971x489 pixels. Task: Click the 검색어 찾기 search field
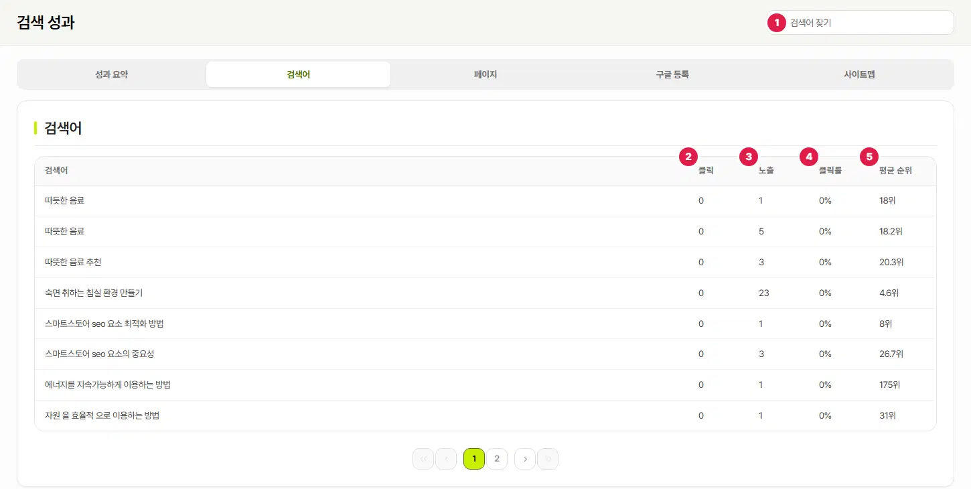(860, 22)
